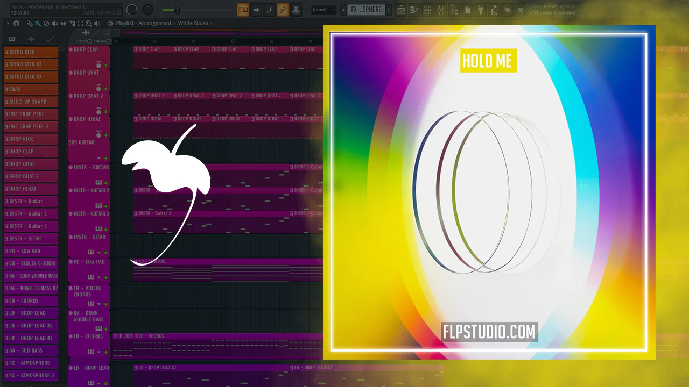The height and width of the screenshot is (387, 689).
Task: Mute the INSTR - GUITAR 2 track
Action: pos(106,205)
